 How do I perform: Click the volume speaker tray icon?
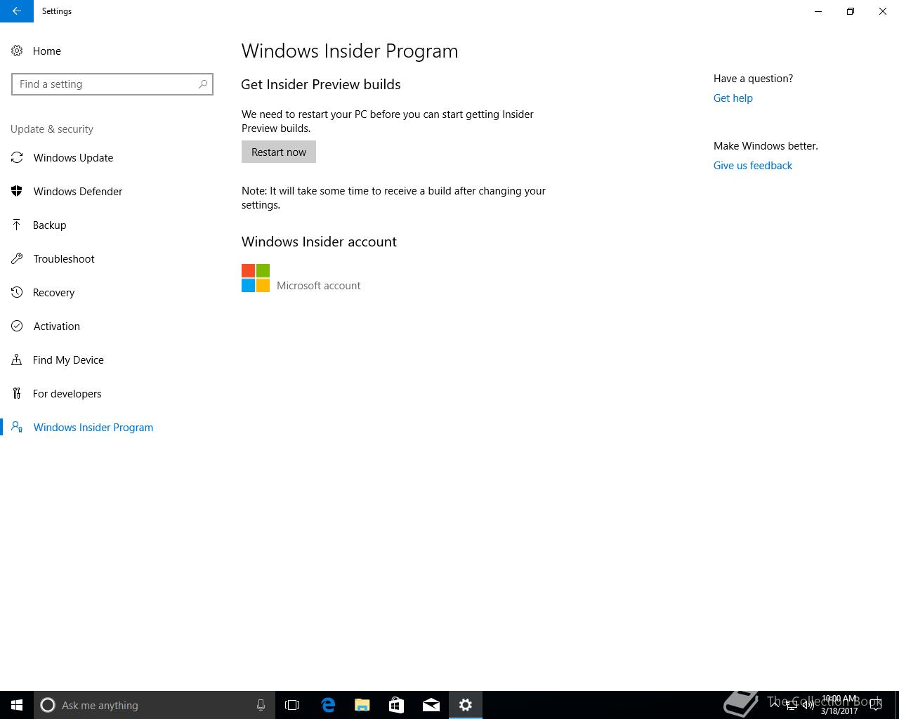click(808, 705)
